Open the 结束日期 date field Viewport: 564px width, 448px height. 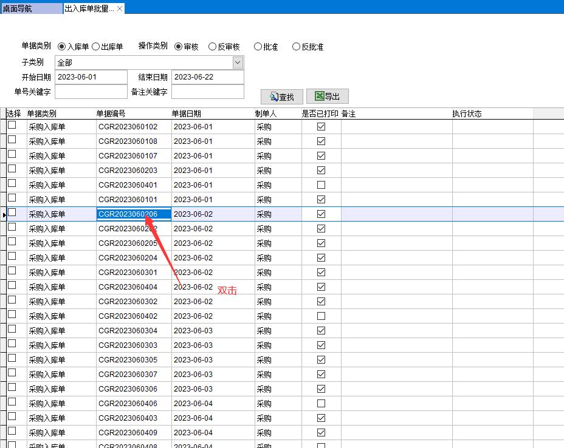[207, 77]
